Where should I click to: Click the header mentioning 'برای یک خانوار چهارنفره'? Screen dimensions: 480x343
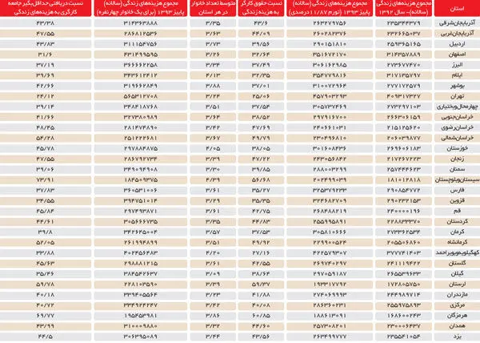click(141, 8)
